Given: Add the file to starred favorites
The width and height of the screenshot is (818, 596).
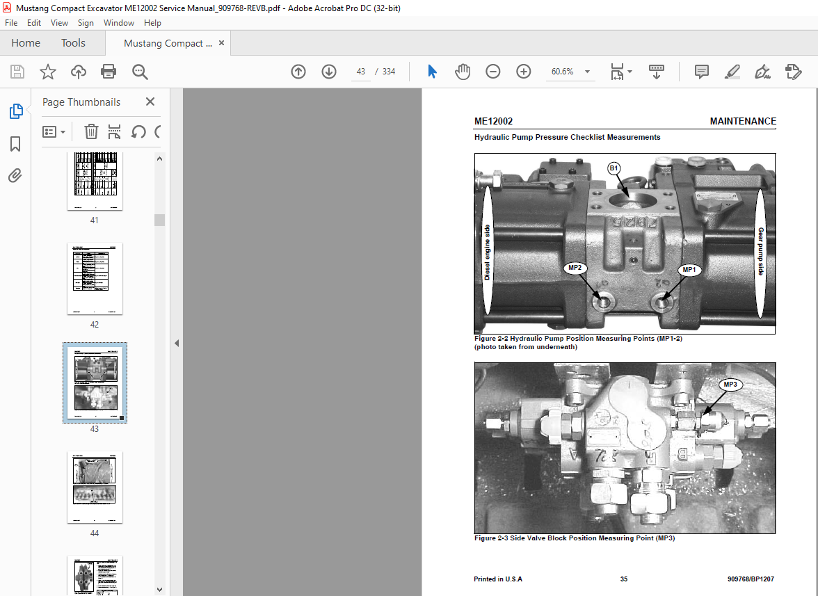Looking at the screenshot, I should tap(48, 72).
